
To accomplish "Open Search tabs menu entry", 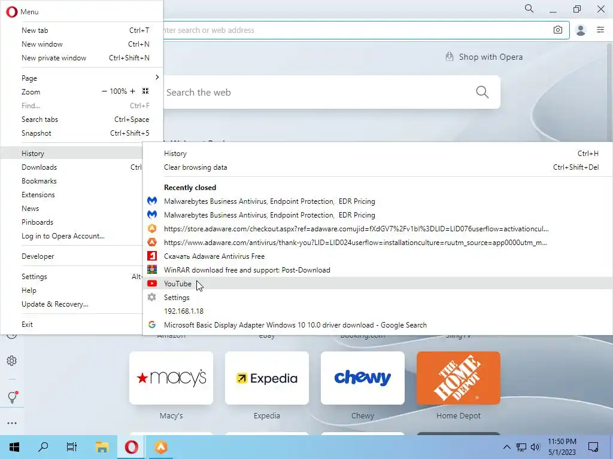I will tap(81, 120).
